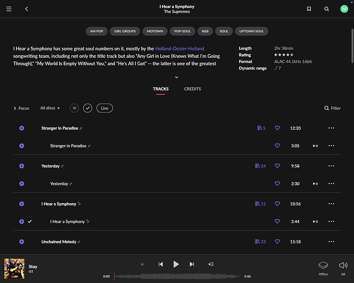Open the Office zone selector
This screenshot has width=354, height=283.
pos(323,268)
